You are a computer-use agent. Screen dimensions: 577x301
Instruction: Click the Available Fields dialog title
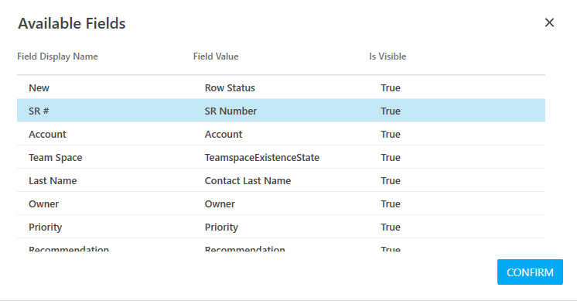point(72,23)
